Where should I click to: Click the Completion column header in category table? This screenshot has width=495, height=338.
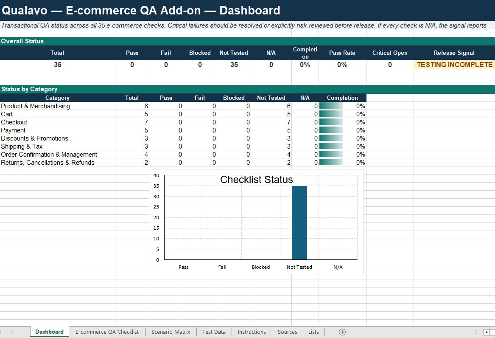[x=343, y=98]
